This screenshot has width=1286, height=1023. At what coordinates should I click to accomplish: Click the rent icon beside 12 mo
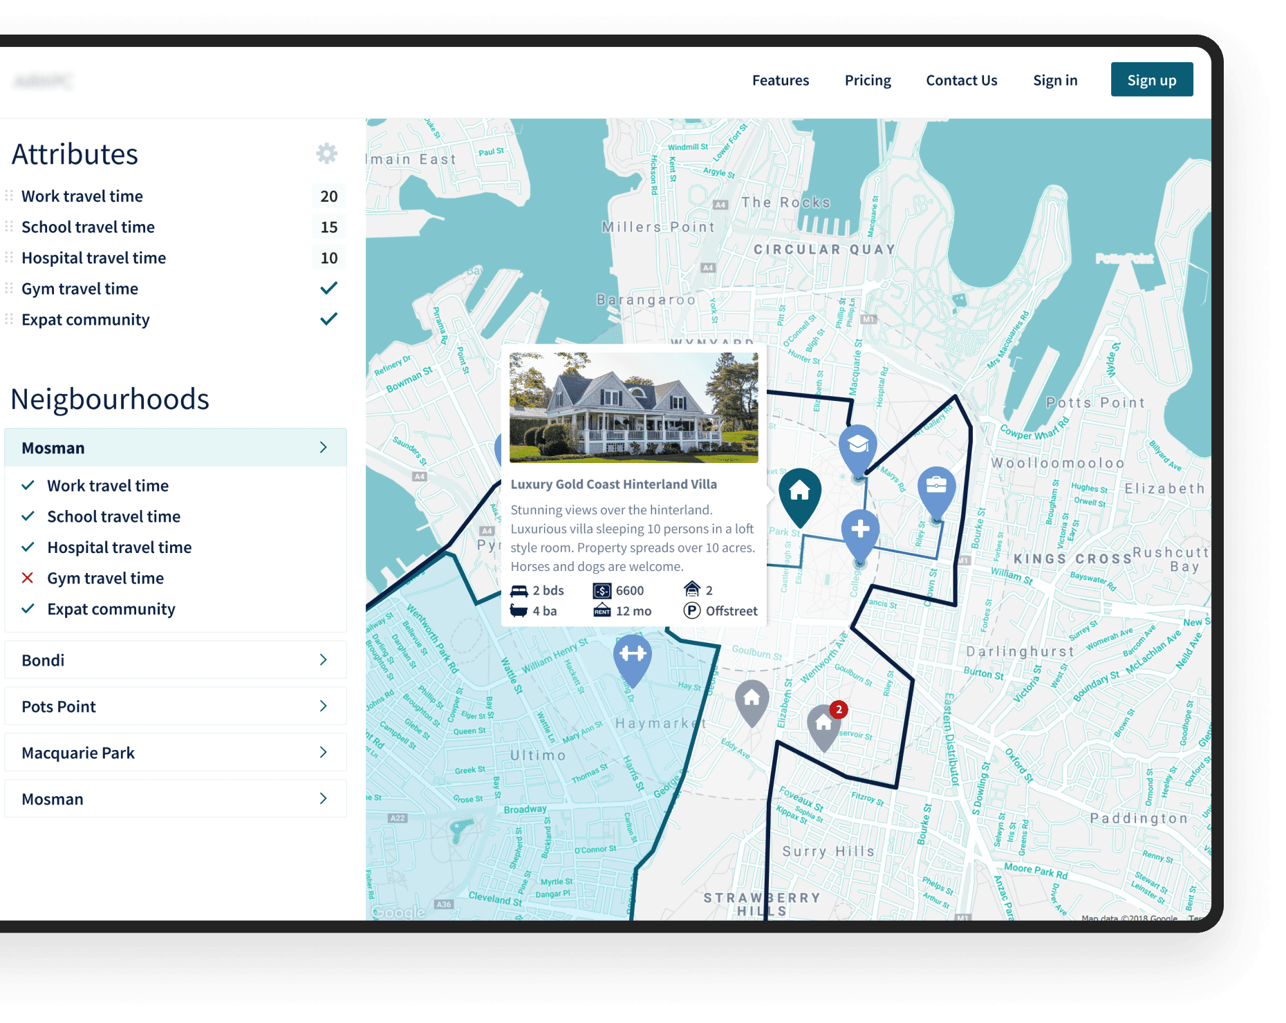click(x=602, y=611)
